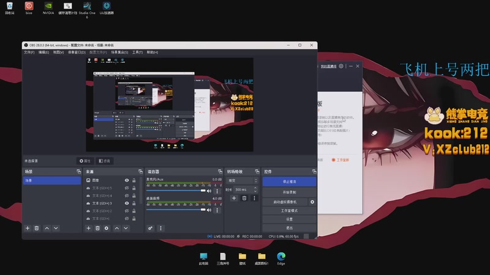This screenshot has width=490, height=275.
Task: Add a new source with the plus icon
Action: click(88, 228)
